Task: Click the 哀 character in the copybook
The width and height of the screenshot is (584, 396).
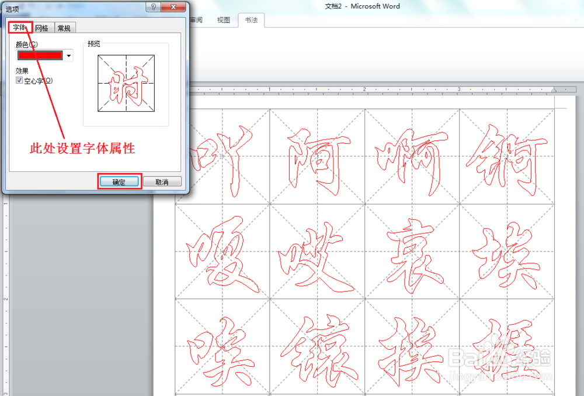Action: 412,252
